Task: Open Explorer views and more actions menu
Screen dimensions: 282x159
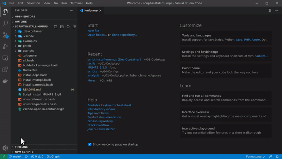Action: point(72,11)
